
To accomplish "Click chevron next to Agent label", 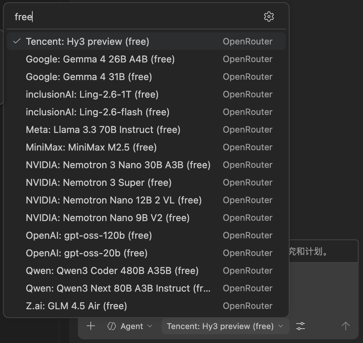I will click(150, 326).
